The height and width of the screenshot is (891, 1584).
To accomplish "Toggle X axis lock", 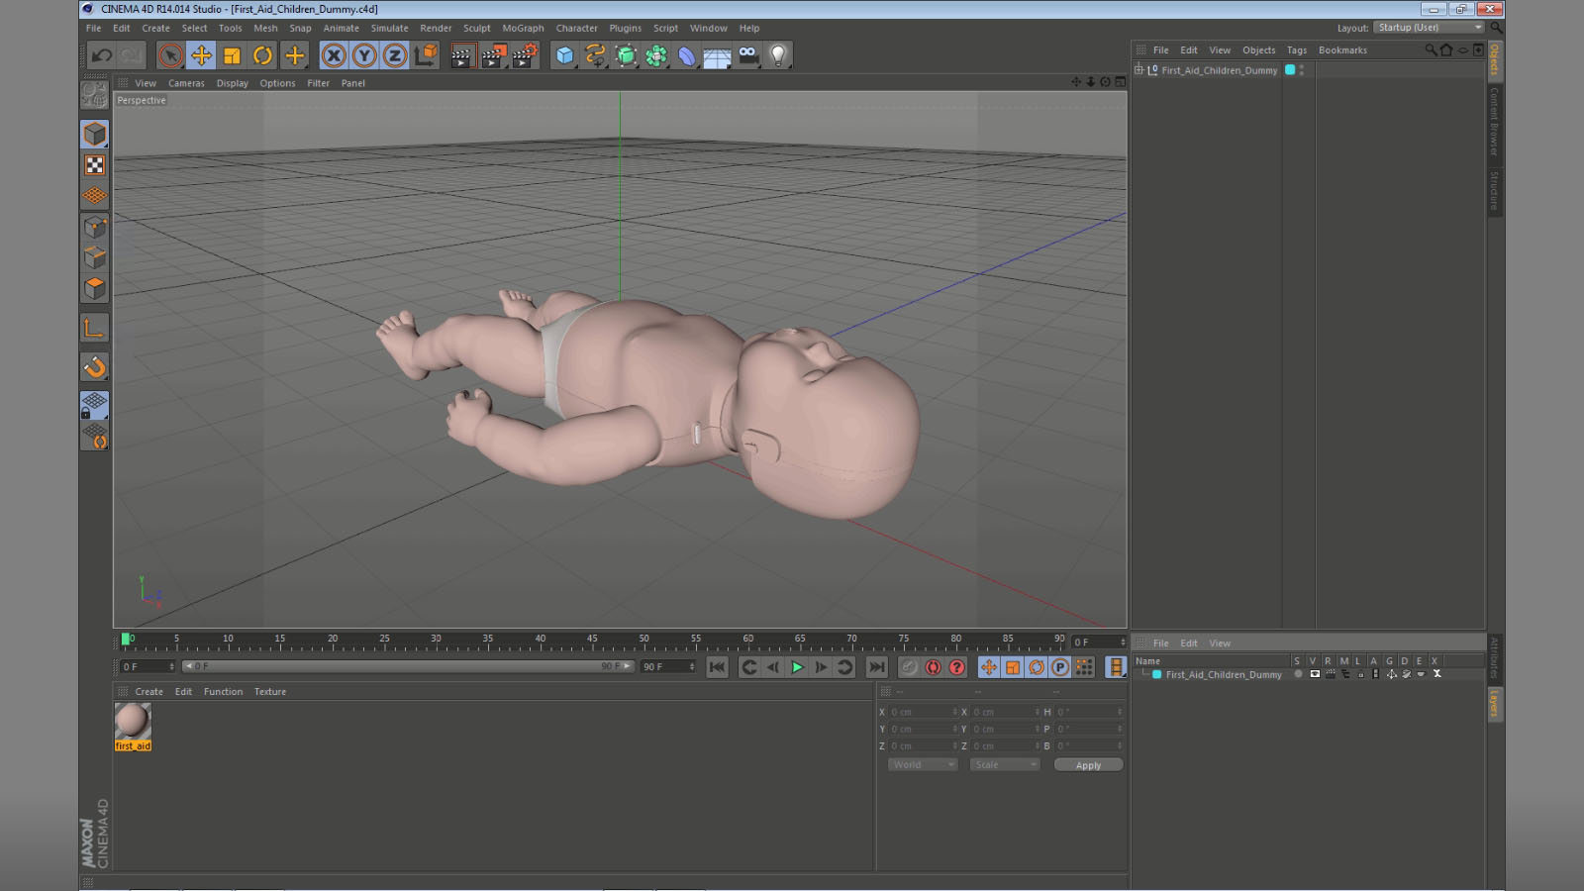I will click(334, 55).
